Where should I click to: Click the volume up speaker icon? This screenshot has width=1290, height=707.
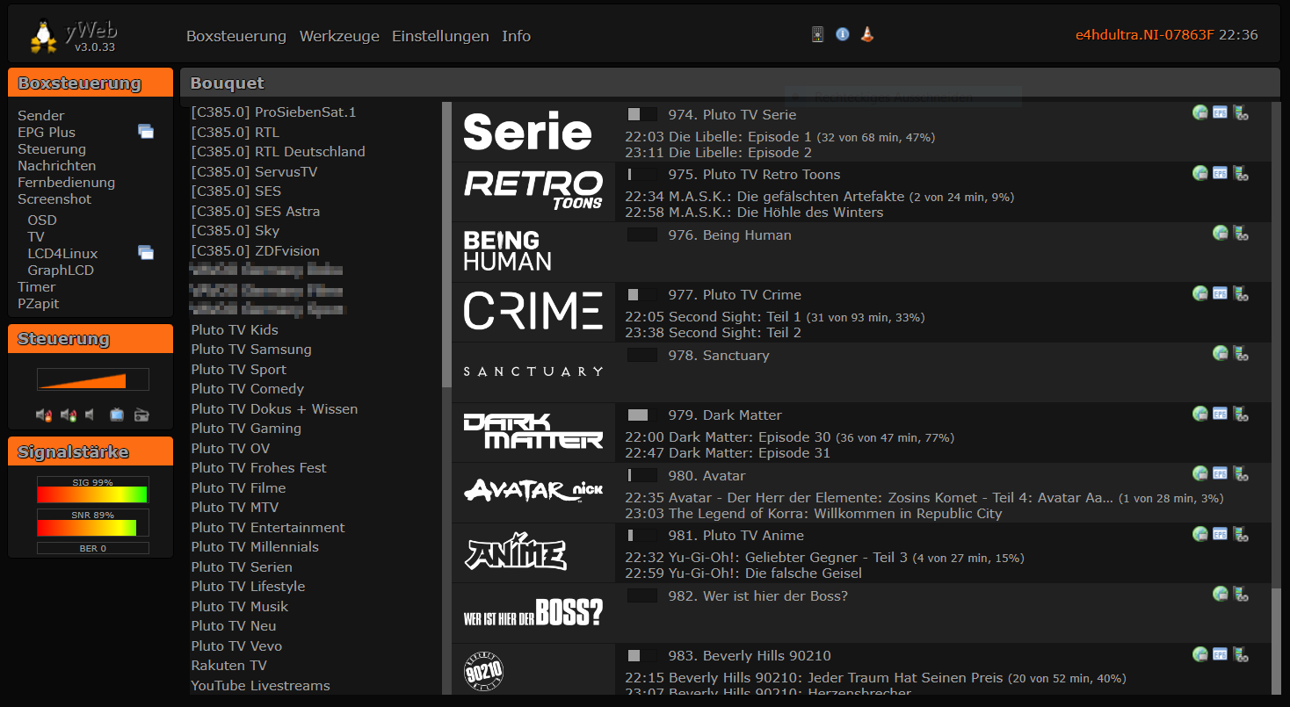pyautogui.click(x=68, y=415)
